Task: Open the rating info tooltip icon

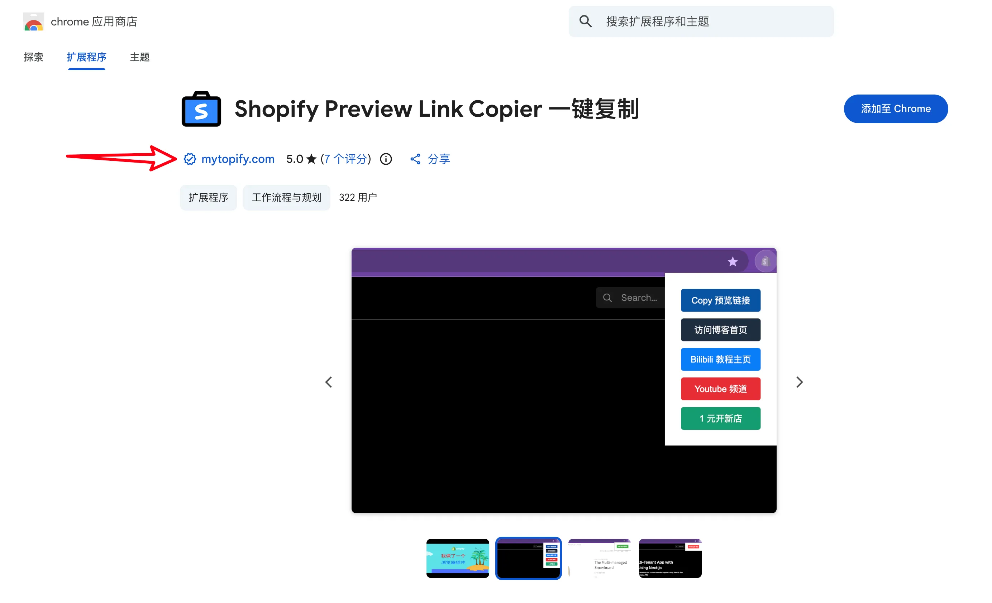Action: (x=386, y=159)
